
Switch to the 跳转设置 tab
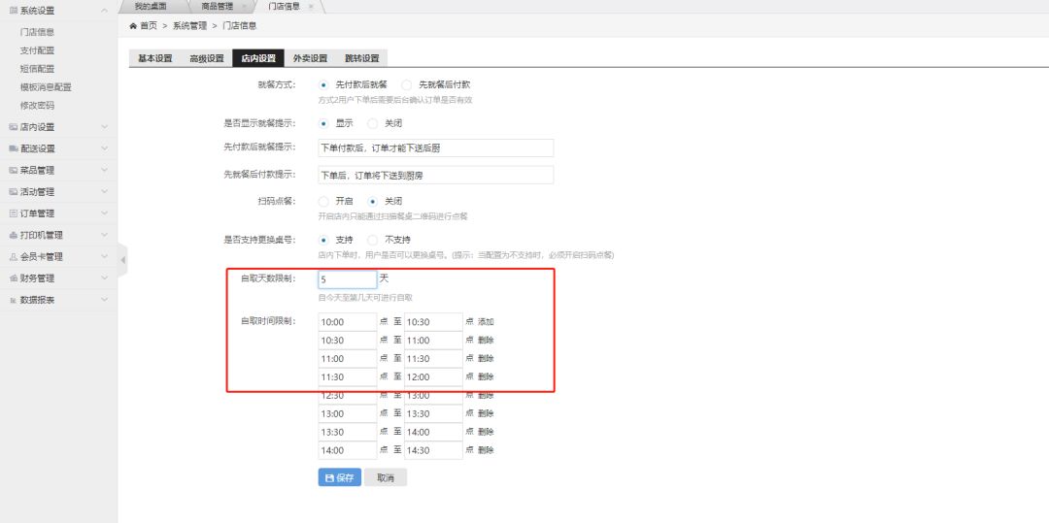click(x=362, y=58)
